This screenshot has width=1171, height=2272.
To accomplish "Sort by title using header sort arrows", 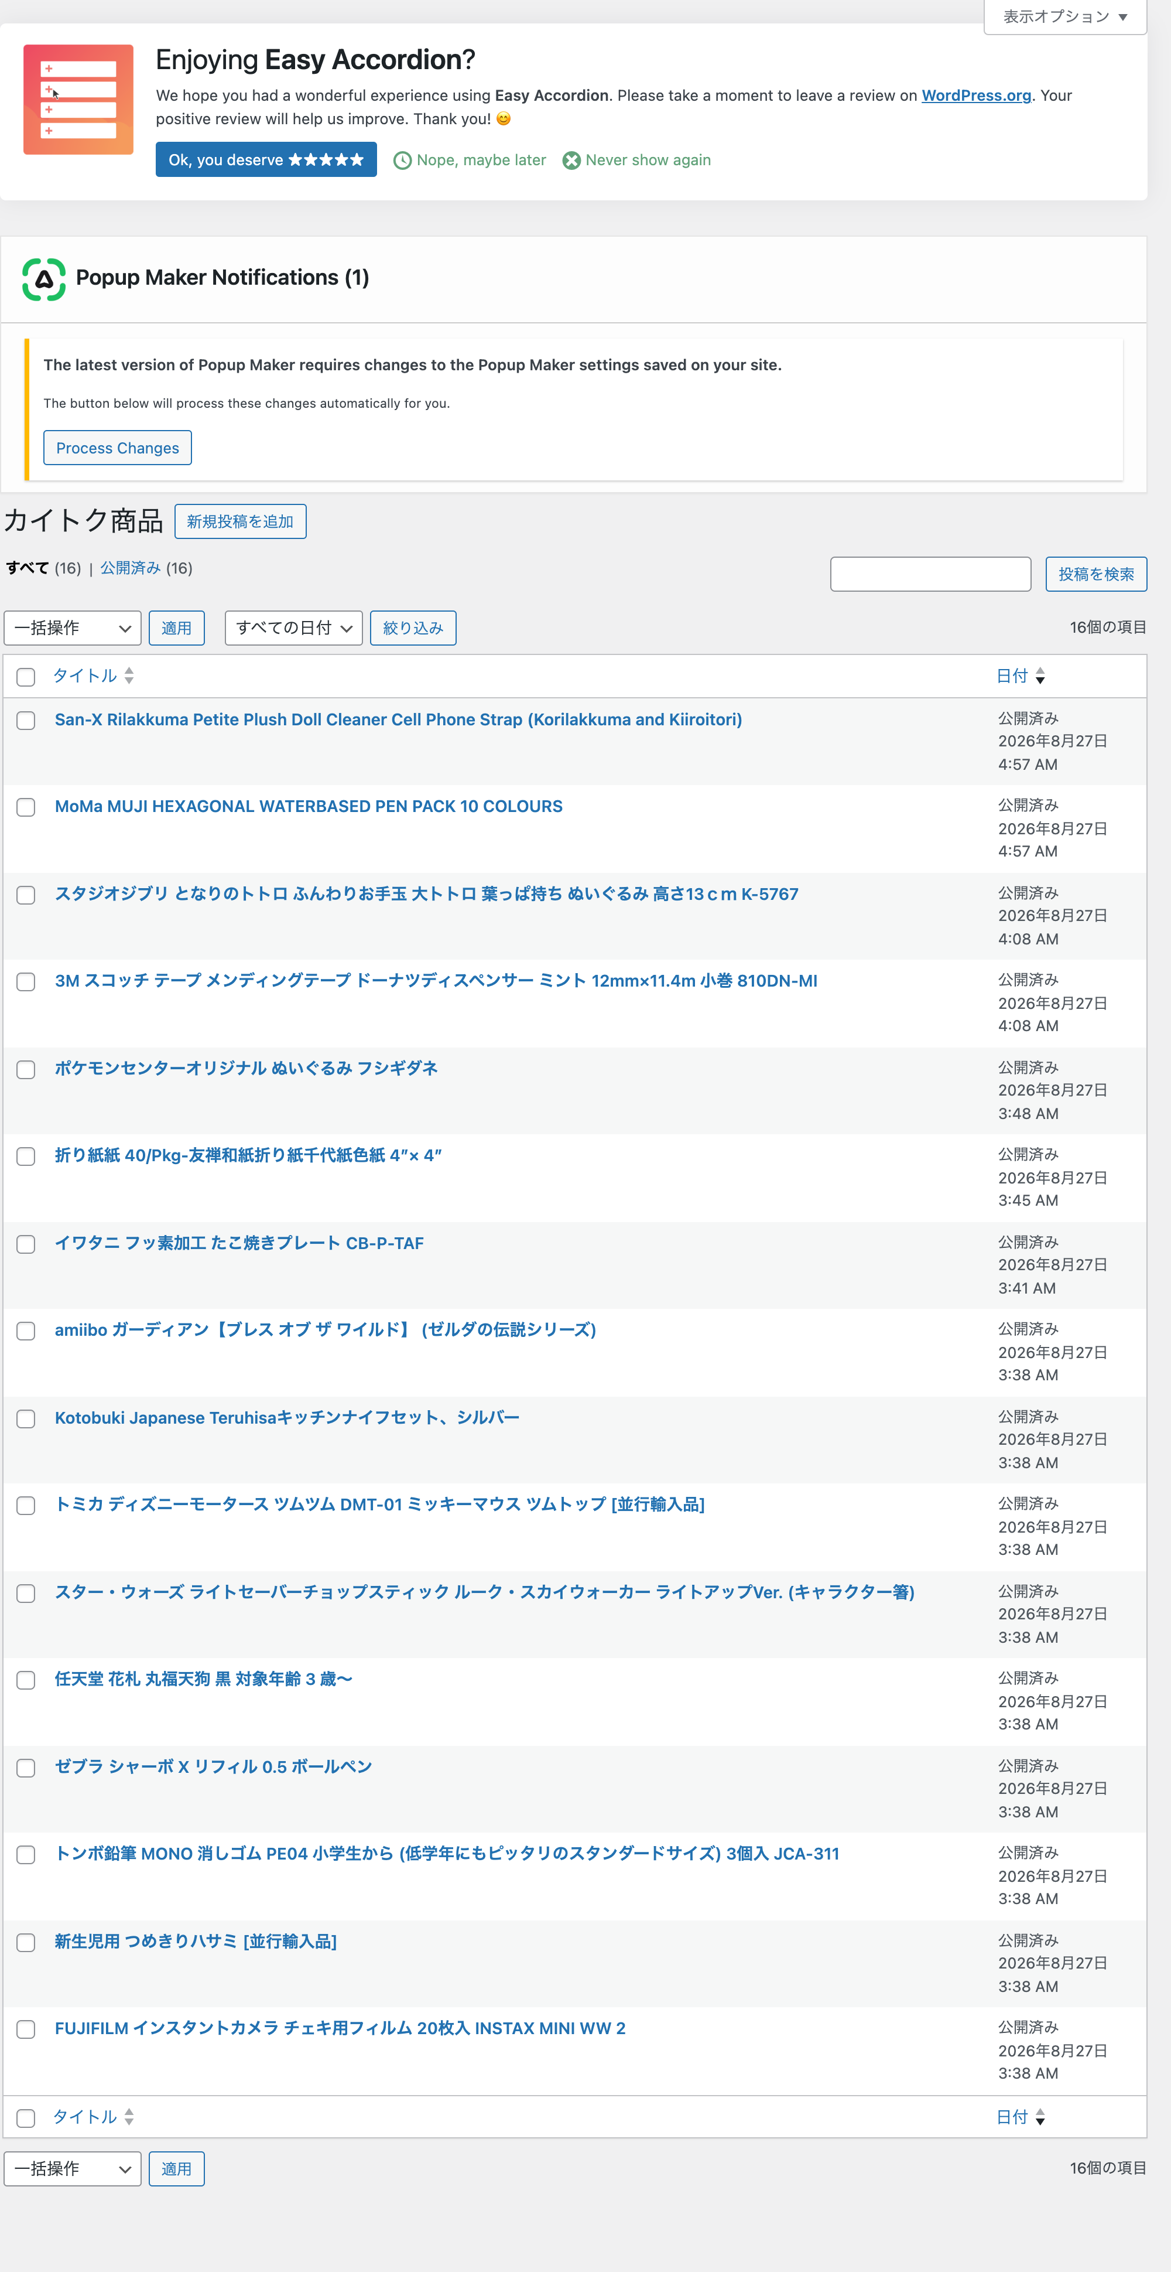I will pyautogui.click(x=129, y=676).
